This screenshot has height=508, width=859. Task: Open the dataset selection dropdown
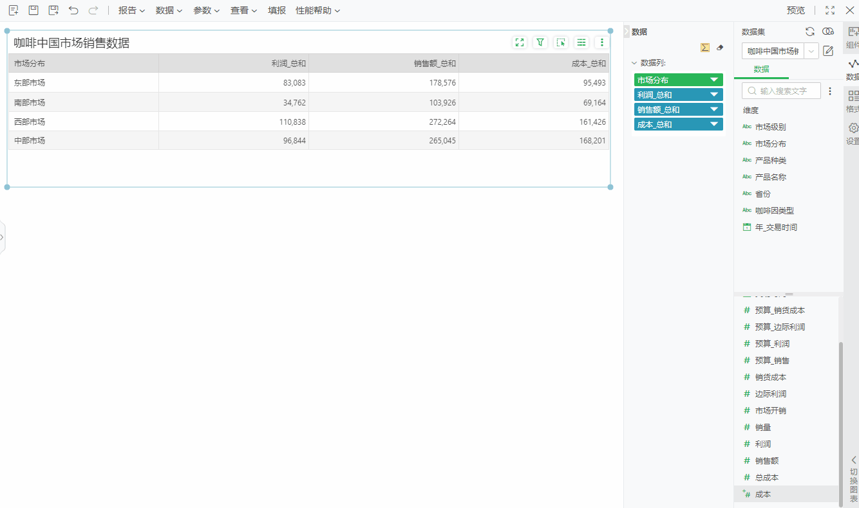click(812, 51)
